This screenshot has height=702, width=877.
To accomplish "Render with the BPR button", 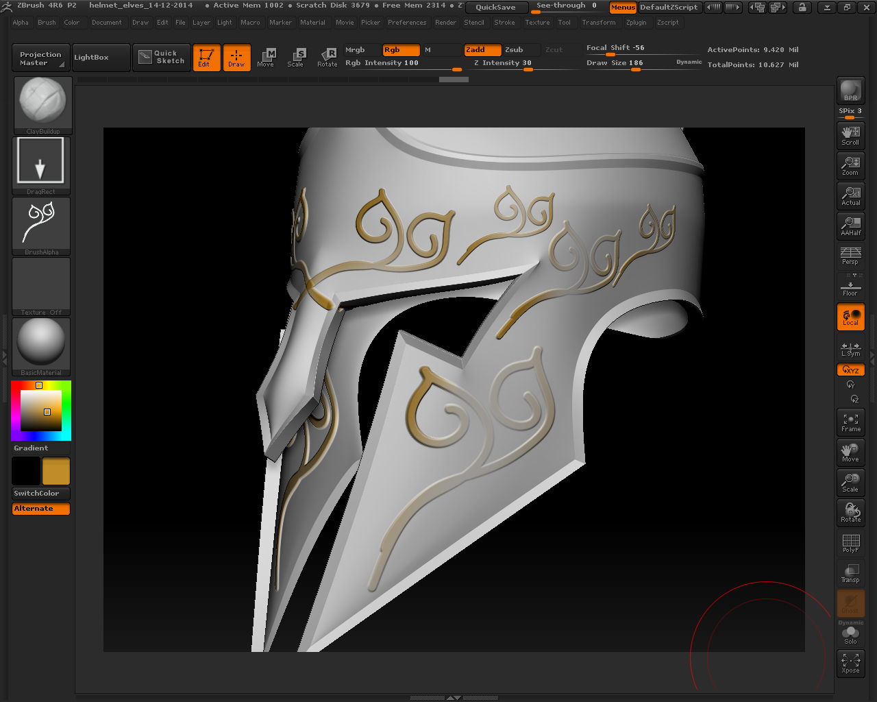I will 850,90.
